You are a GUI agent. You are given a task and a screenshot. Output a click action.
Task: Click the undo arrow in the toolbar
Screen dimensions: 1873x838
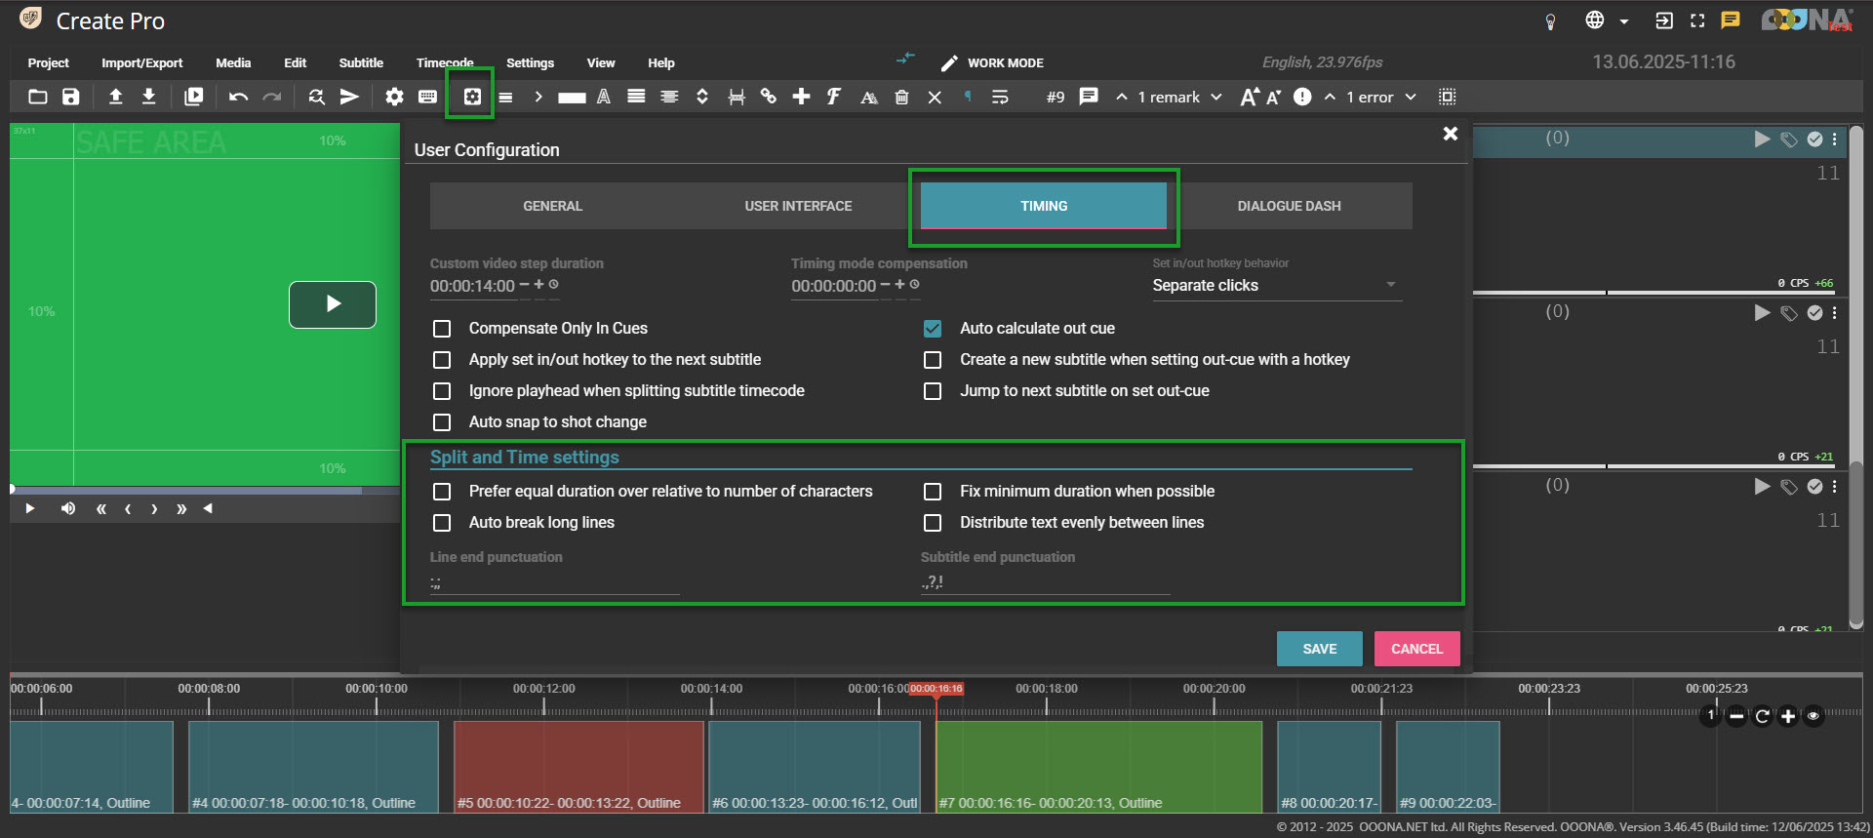click(238, 97)
